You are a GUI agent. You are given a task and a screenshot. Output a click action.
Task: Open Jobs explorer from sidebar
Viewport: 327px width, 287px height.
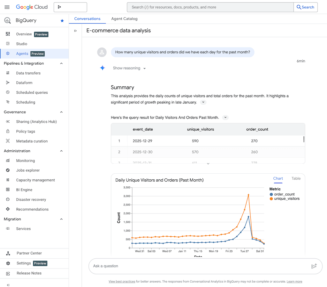point(28,170)
